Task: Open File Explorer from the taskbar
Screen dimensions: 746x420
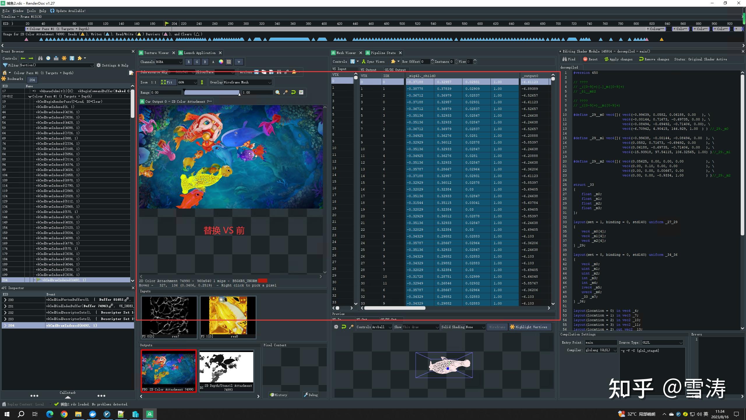Action: (x=78, y=414)
